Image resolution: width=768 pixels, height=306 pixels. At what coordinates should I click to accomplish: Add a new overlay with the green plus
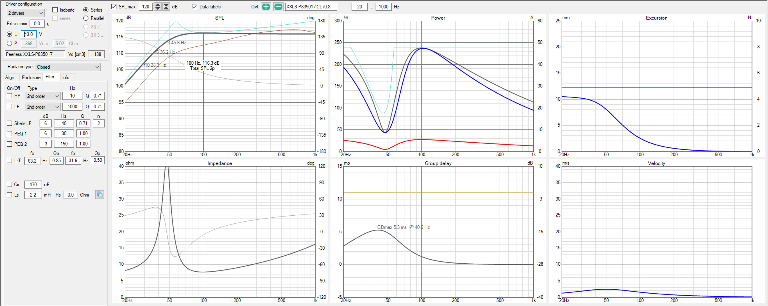(266, 7)
